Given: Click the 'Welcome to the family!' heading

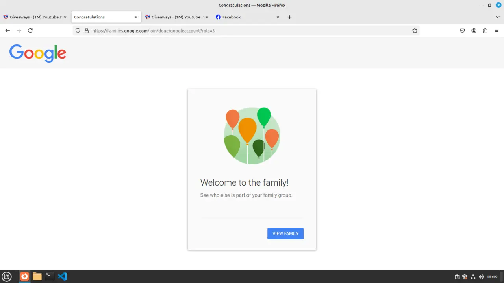Looking at the screenshot, I should [x=244, y=182].
